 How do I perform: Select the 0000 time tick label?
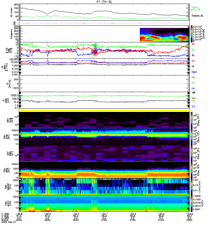[19, 220]
